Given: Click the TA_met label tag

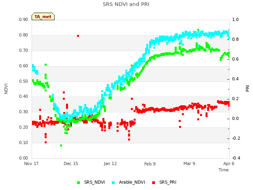Looking at the screenshot, I should click(43, 17).
